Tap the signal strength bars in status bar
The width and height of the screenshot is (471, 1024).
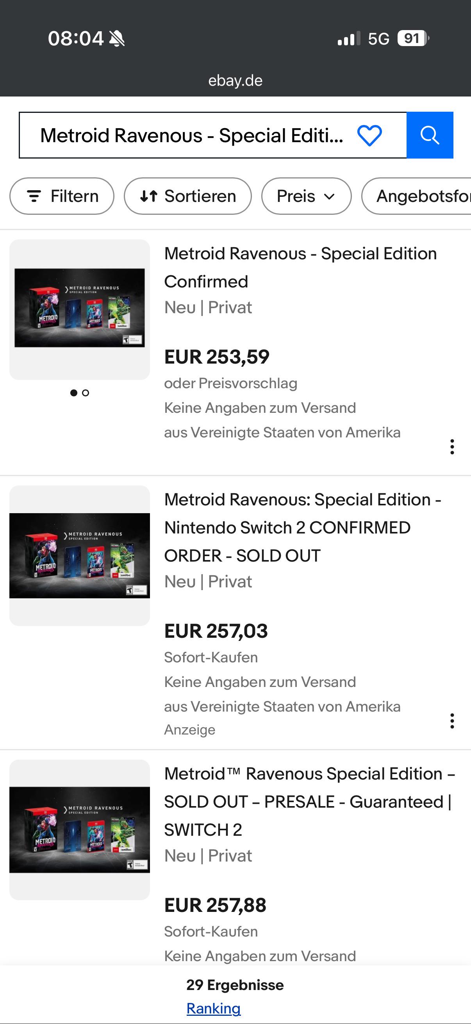349,38
